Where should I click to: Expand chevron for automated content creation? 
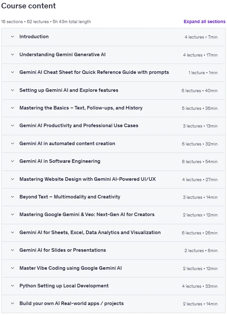(x=13, y=144)
